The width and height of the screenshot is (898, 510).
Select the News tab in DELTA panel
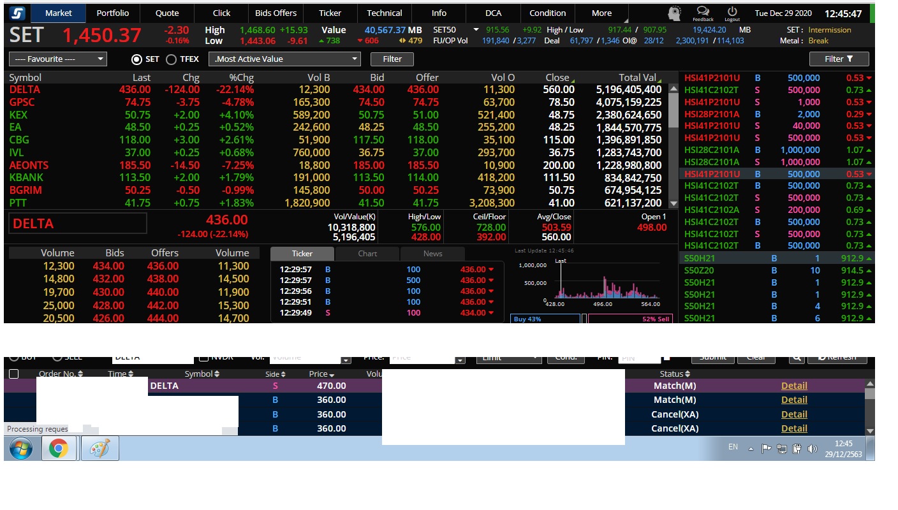pos(432,254)
